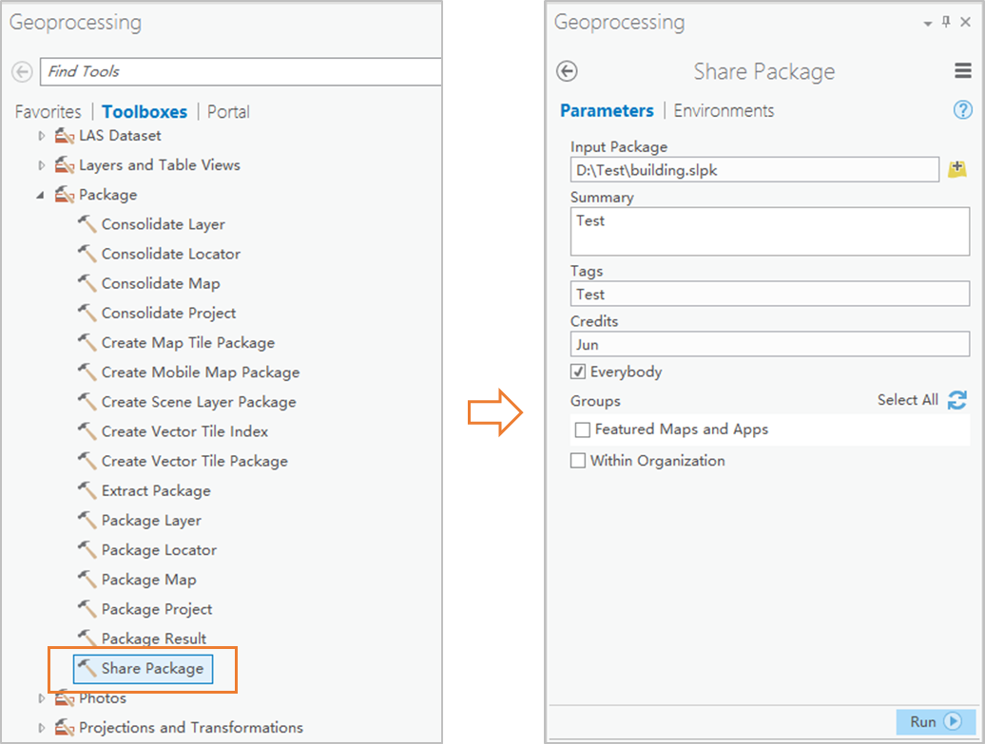985x744 pixels.
Task: Click Select All for groups
Action: tap(907, 400)
